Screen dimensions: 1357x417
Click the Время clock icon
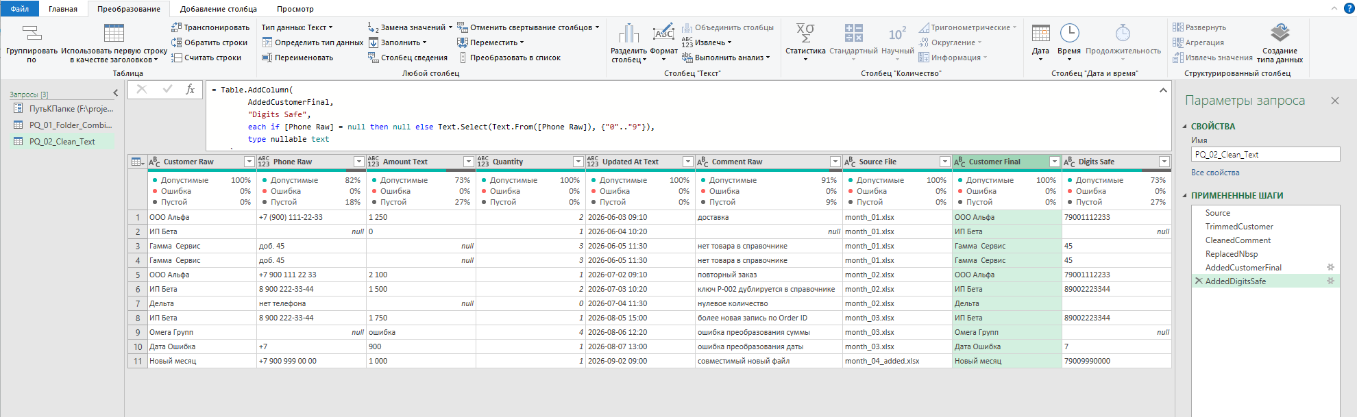coord(1069,33)
